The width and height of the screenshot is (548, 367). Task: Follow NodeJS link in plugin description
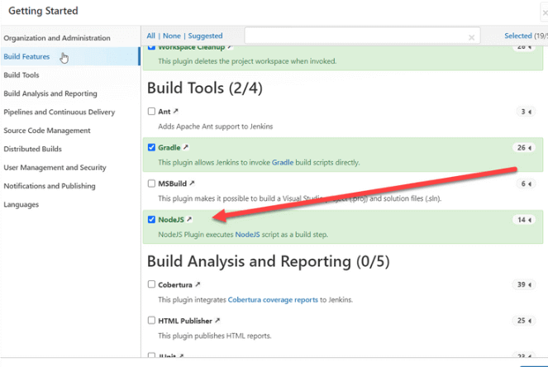click(247, 235)
